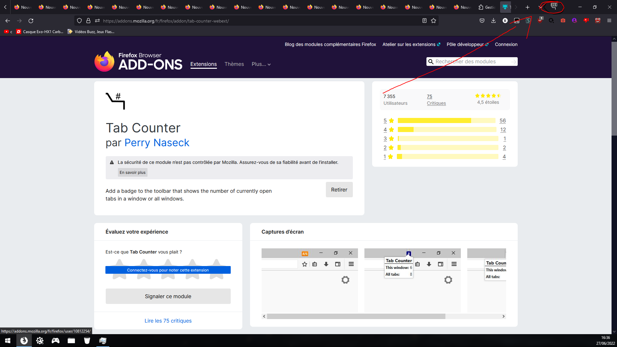This screenshot has width=617, height=347.
Task: Filter reviews by 5 star rating bar
Action: (x=446, y=121)
